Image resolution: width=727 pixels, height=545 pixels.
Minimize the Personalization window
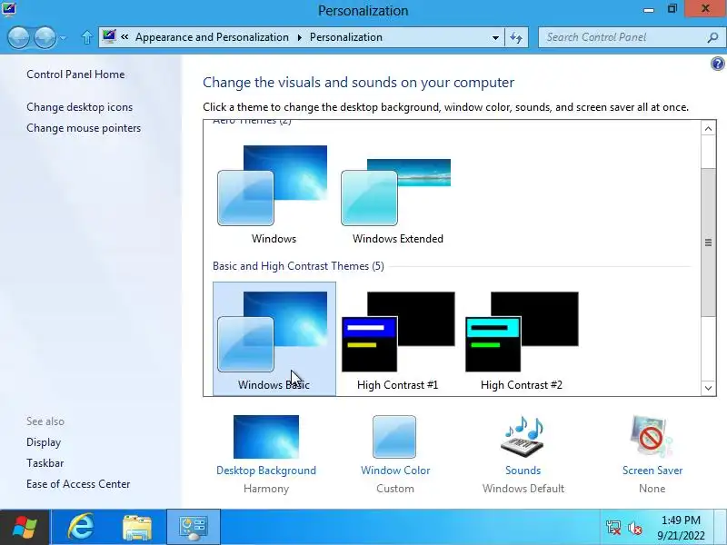pyautogui.click(x=649, y=9)
